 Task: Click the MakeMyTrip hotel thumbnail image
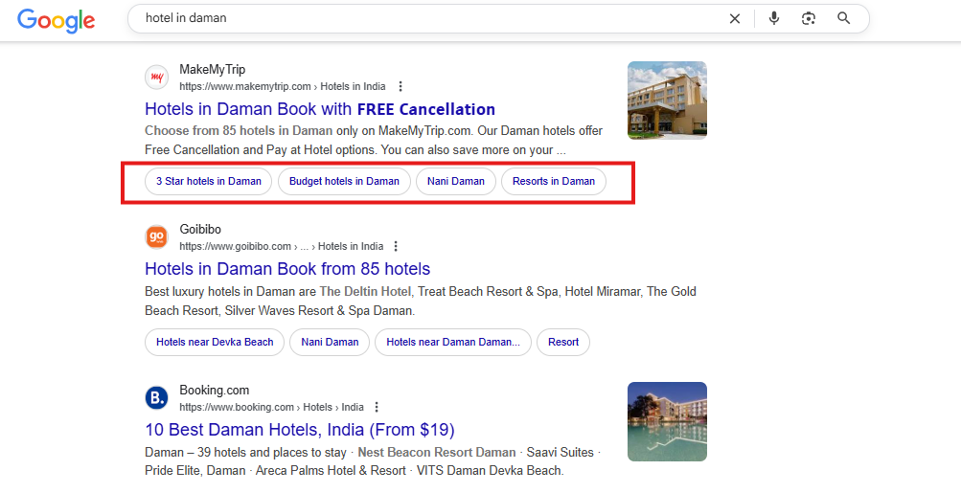pyautogui.click(x=667, y=101)
